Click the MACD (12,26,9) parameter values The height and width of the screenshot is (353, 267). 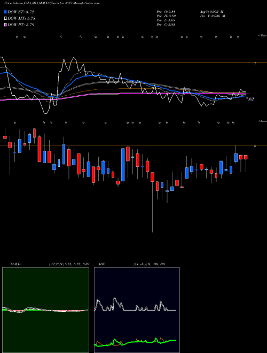pyautogui.click(x=69, y=264)
